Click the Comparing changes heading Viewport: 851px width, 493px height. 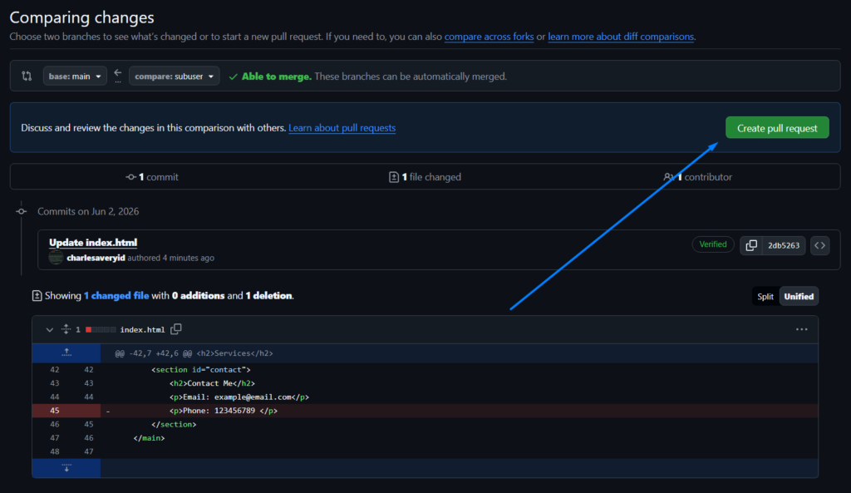pyautogui.click(x=82, y=17)
